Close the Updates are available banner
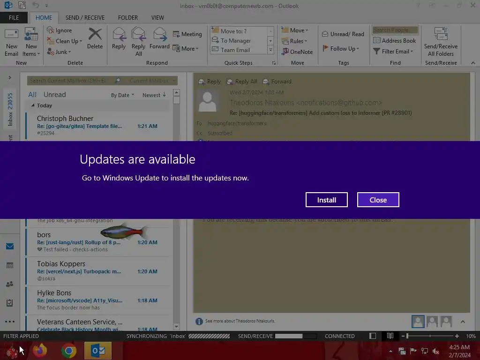Screen dimensions: 480x360 pos(378,200)
